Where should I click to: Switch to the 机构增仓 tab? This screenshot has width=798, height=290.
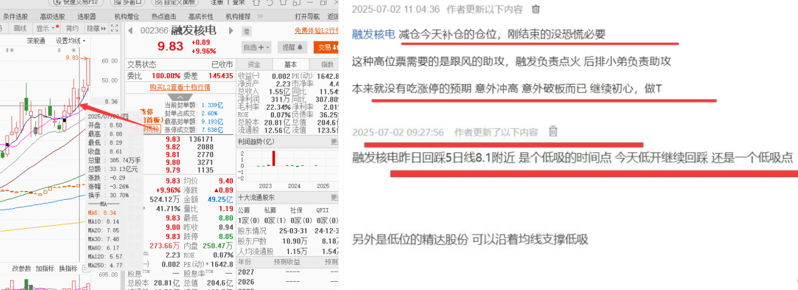(x=127, y=16)
